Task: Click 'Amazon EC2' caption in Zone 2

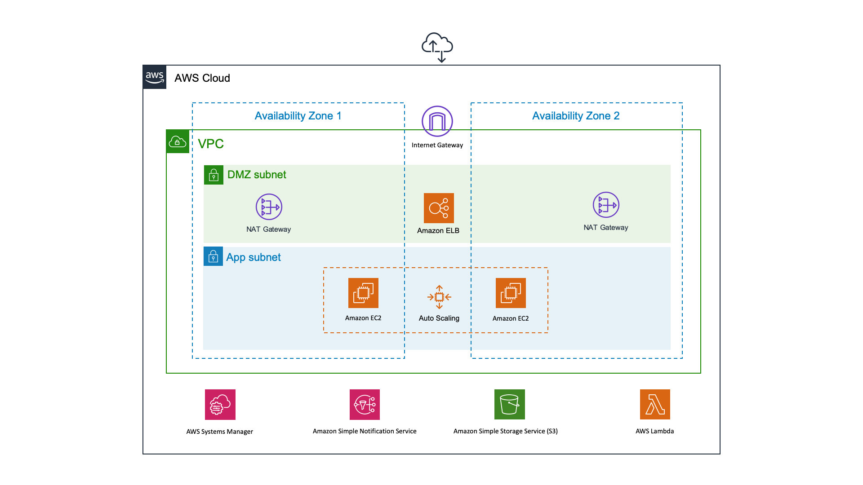Action: (x=511, y=318)
